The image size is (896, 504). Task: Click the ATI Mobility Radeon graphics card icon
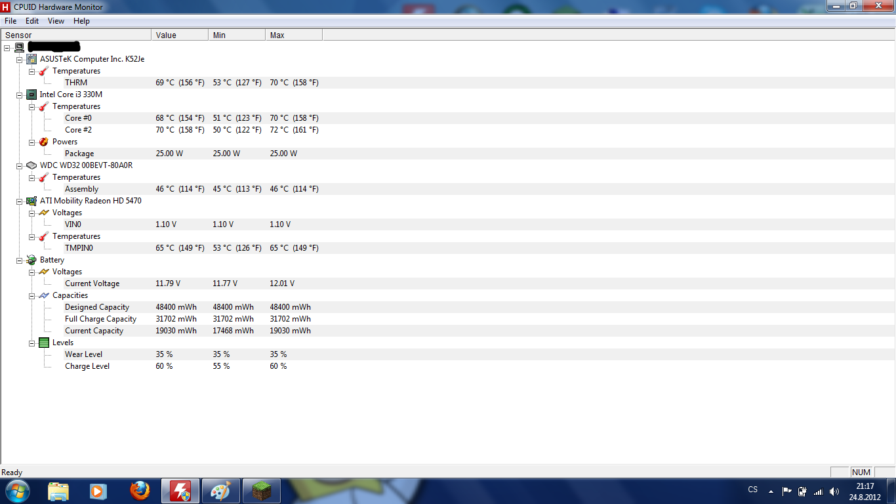click(31, 201)
